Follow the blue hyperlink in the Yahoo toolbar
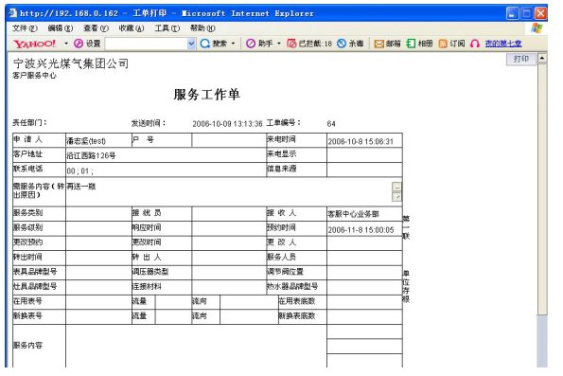 (x=503, y=44)
